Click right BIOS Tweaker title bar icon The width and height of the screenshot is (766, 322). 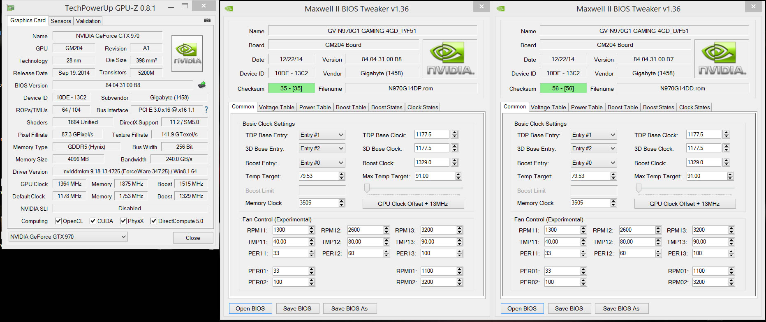tap(500, 9)
